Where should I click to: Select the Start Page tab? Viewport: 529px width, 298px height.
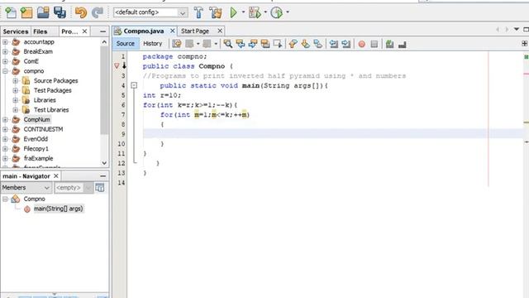195,31
